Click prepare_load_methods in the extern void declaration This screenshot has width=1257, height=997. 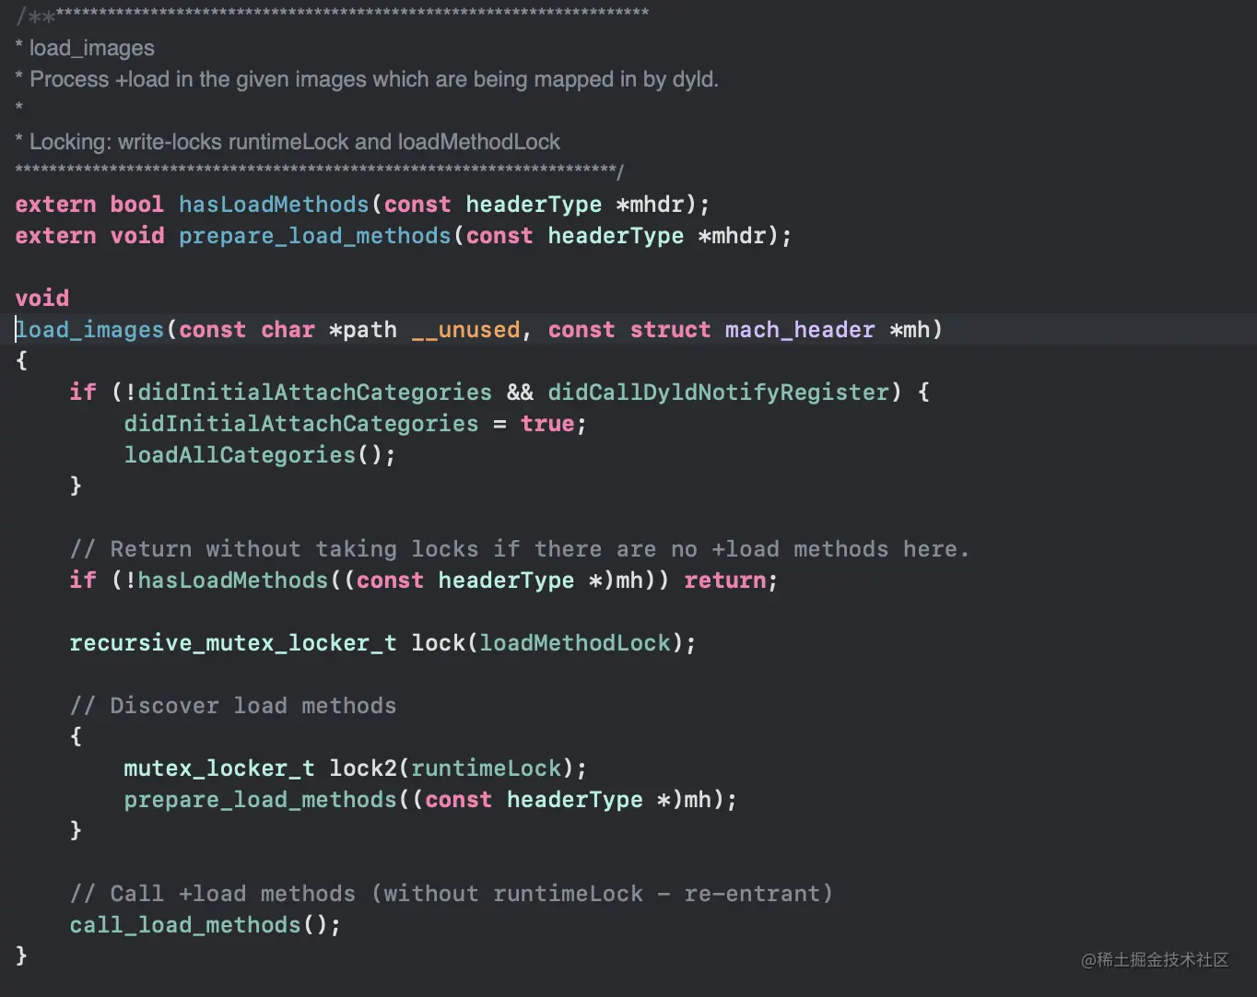point(315,236)
